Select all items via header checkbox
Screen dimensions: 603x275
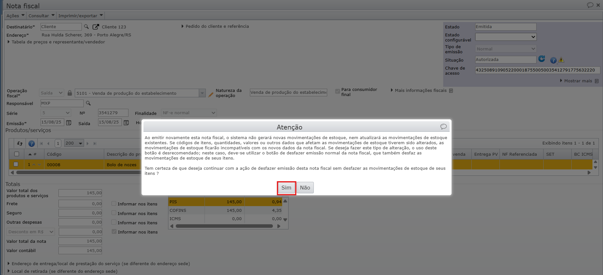pyautogui.click(x=17, y=154)
